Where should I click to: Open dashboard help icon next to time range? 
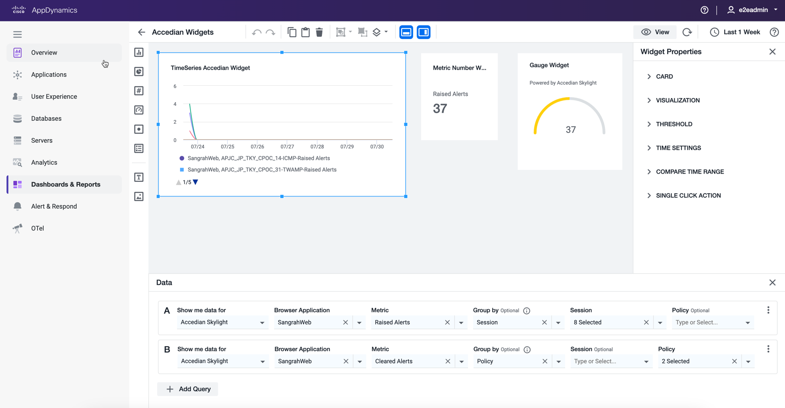[774, 32]
